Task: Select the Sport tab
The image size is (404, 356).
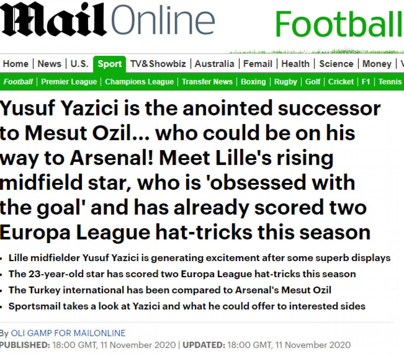Action: coord(109,64)
